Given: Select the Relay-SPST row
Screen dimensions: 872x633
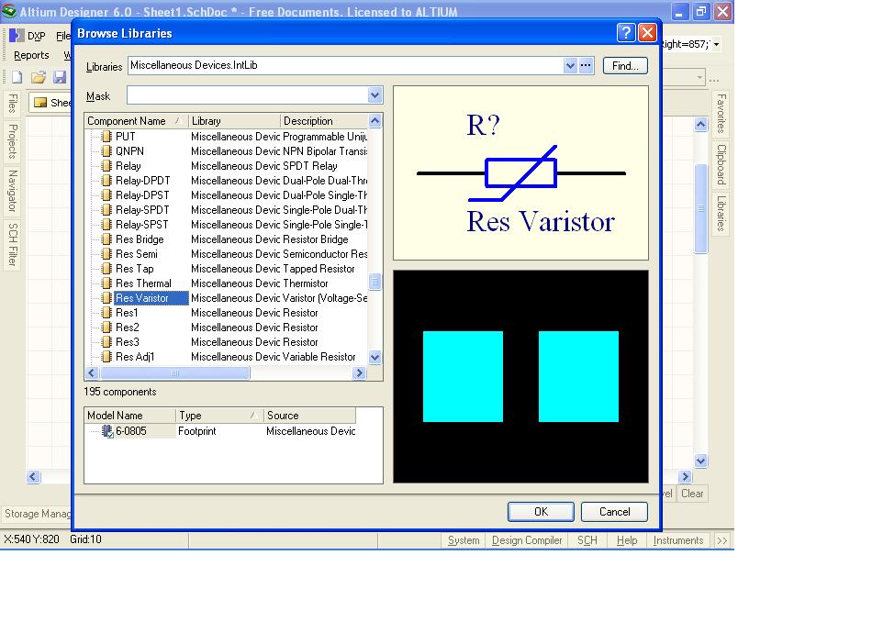Looking at the screenshot, I should [x=228, y=225].
